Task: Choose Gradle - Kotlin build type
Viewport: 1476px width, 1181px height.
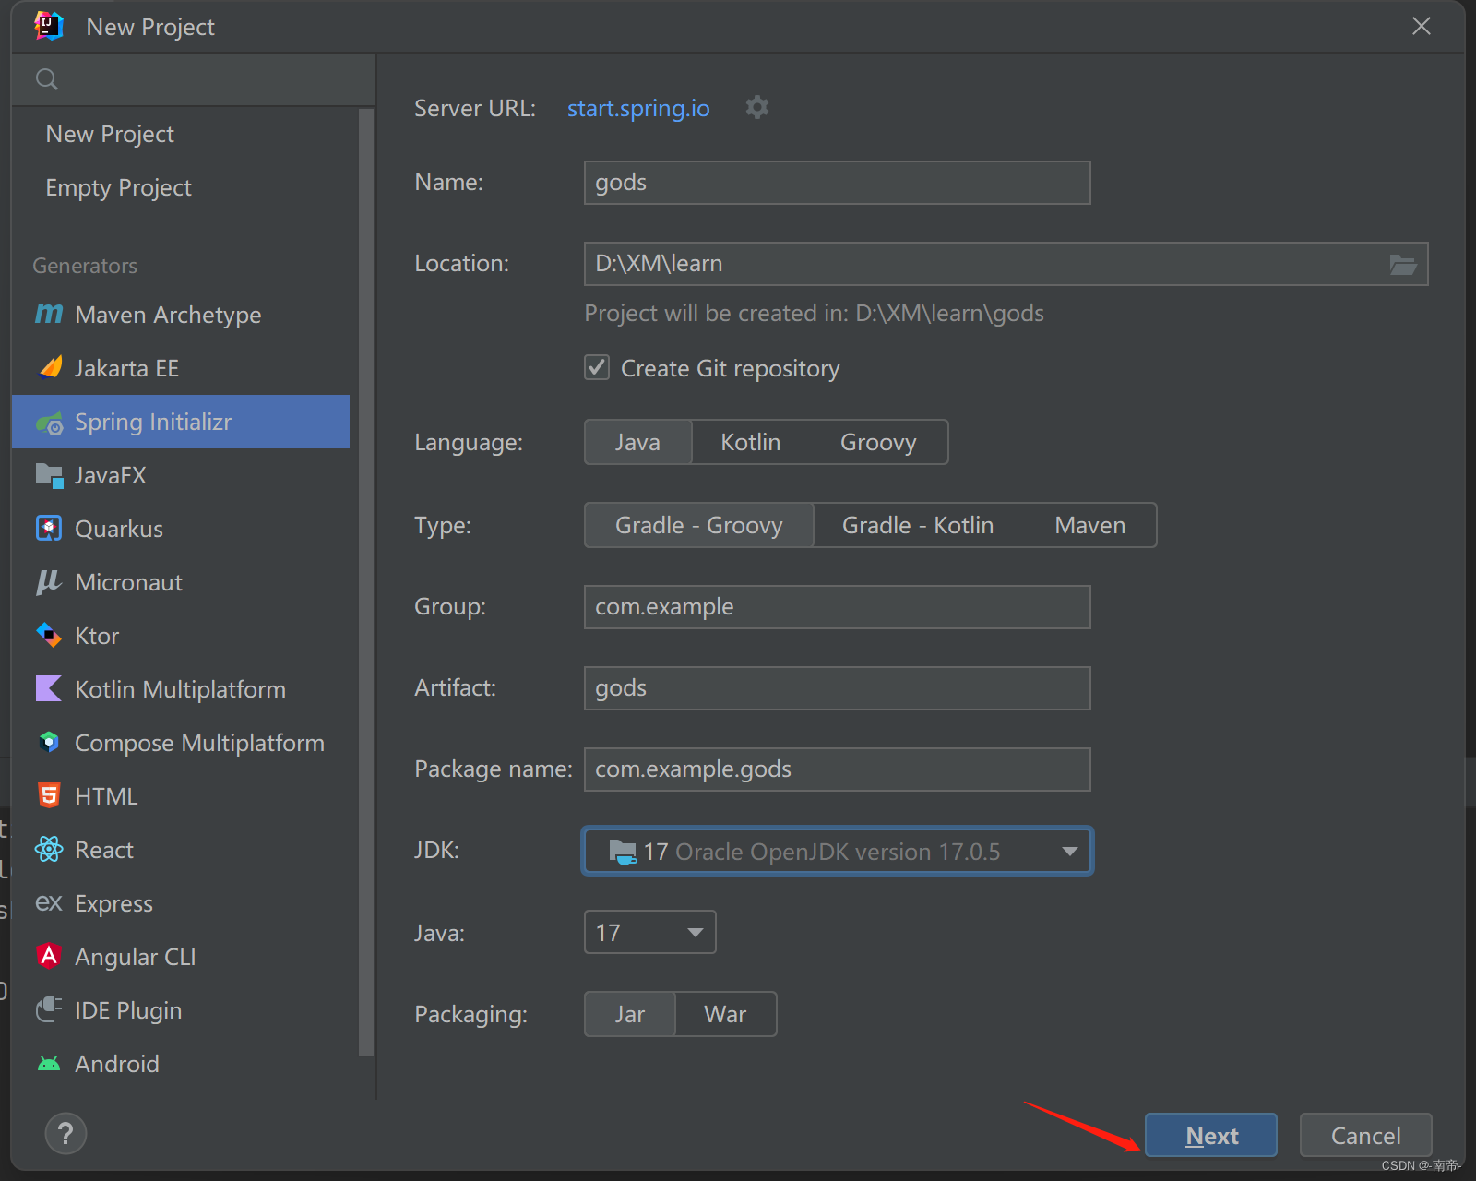Action: point(918,525)
